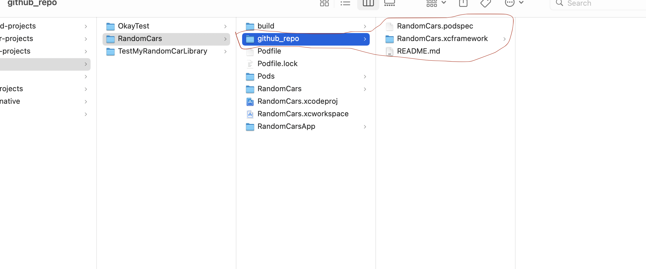
Task: Select Podfile.lock in the file list
Action: point(277,64)
